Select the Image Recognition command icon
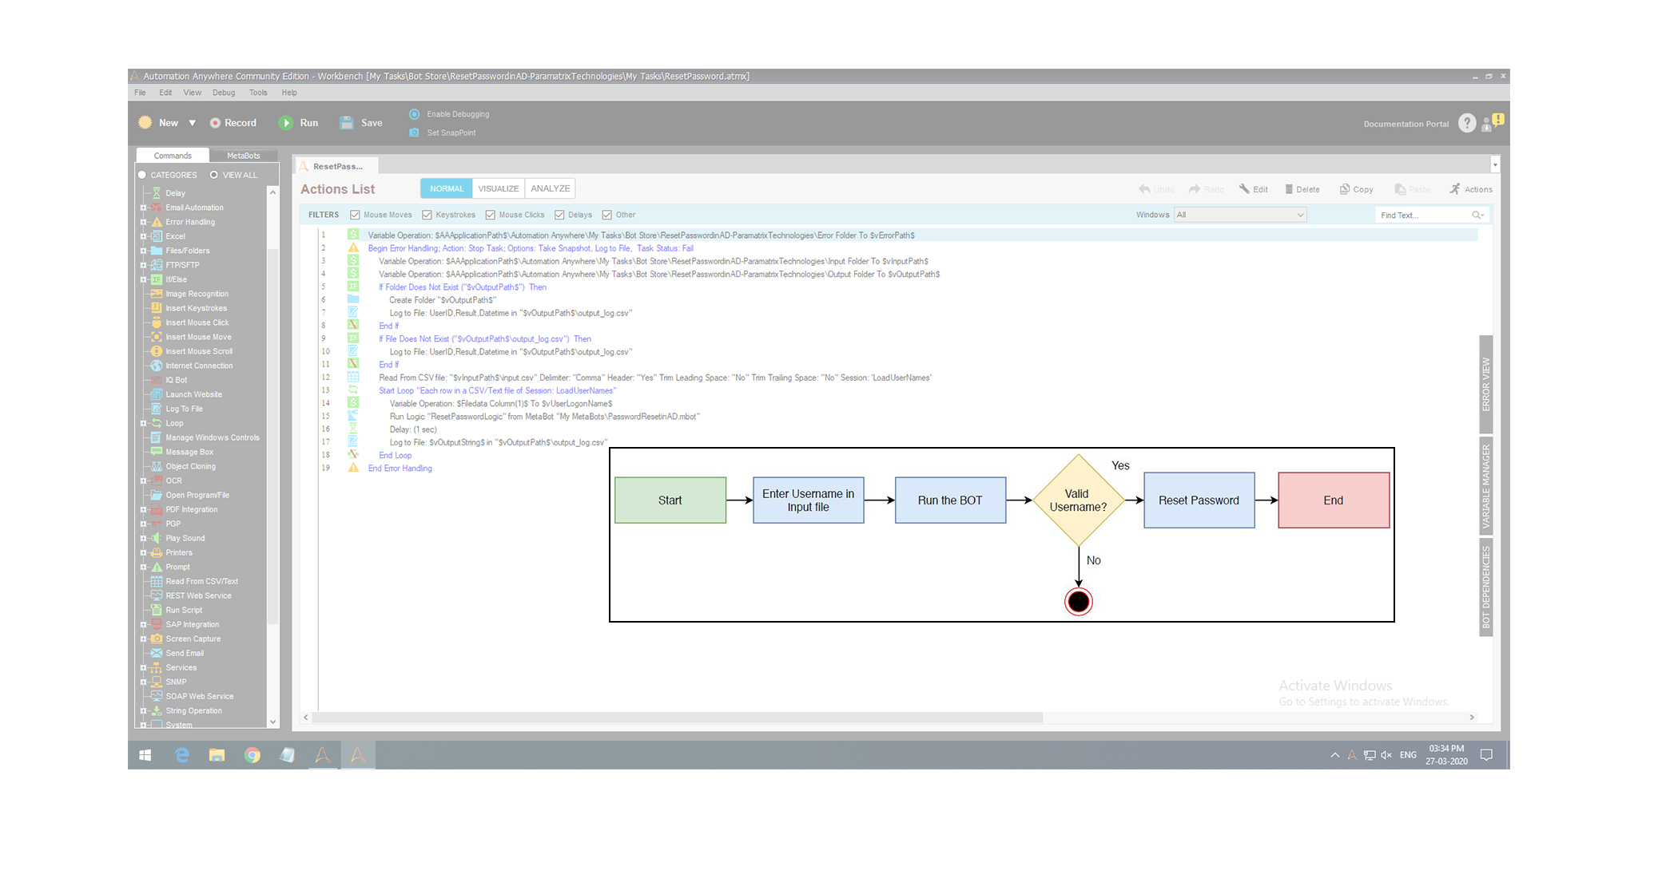This screenshot has height=878, width=1678. (x=157, y=294)
